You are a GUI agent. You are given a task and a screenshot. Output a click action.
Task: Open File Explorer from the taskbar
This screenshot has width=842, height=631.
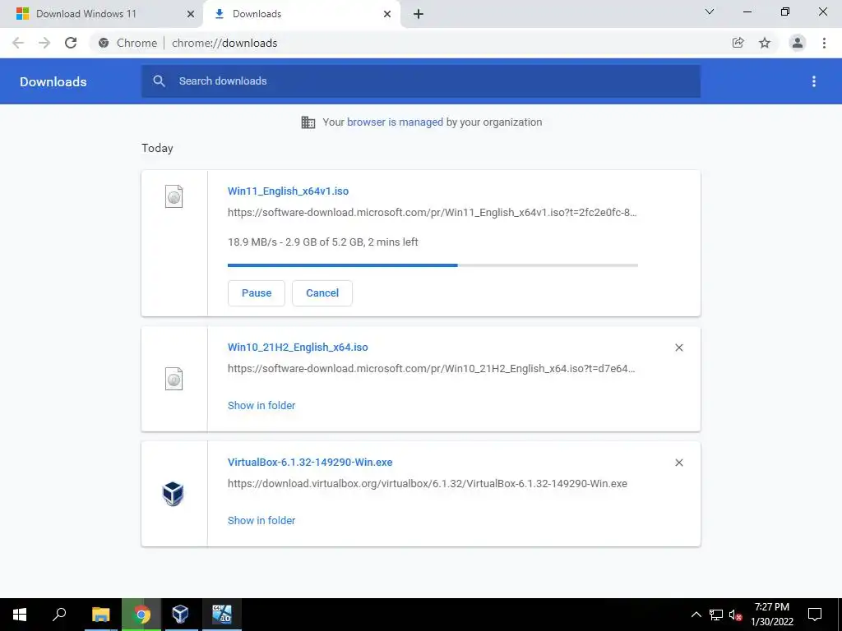pos(100,615)
